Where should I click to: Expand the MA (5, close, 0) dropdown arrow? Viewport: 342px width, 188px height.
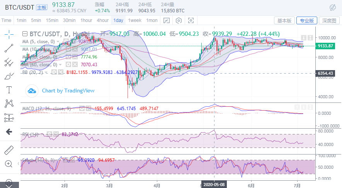(58, 42)
